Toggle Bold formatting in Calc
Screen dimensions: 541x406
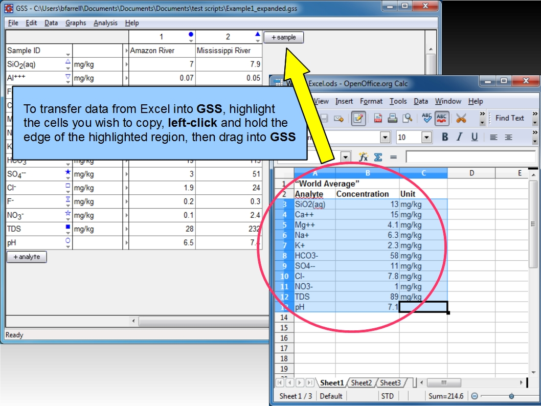445,137
